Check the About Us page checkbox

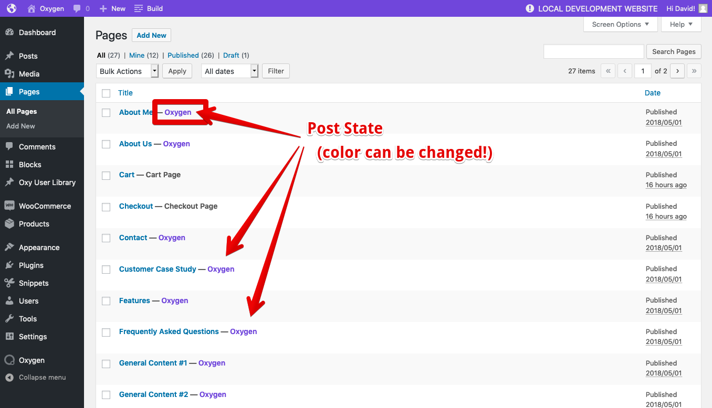[106, 144]
